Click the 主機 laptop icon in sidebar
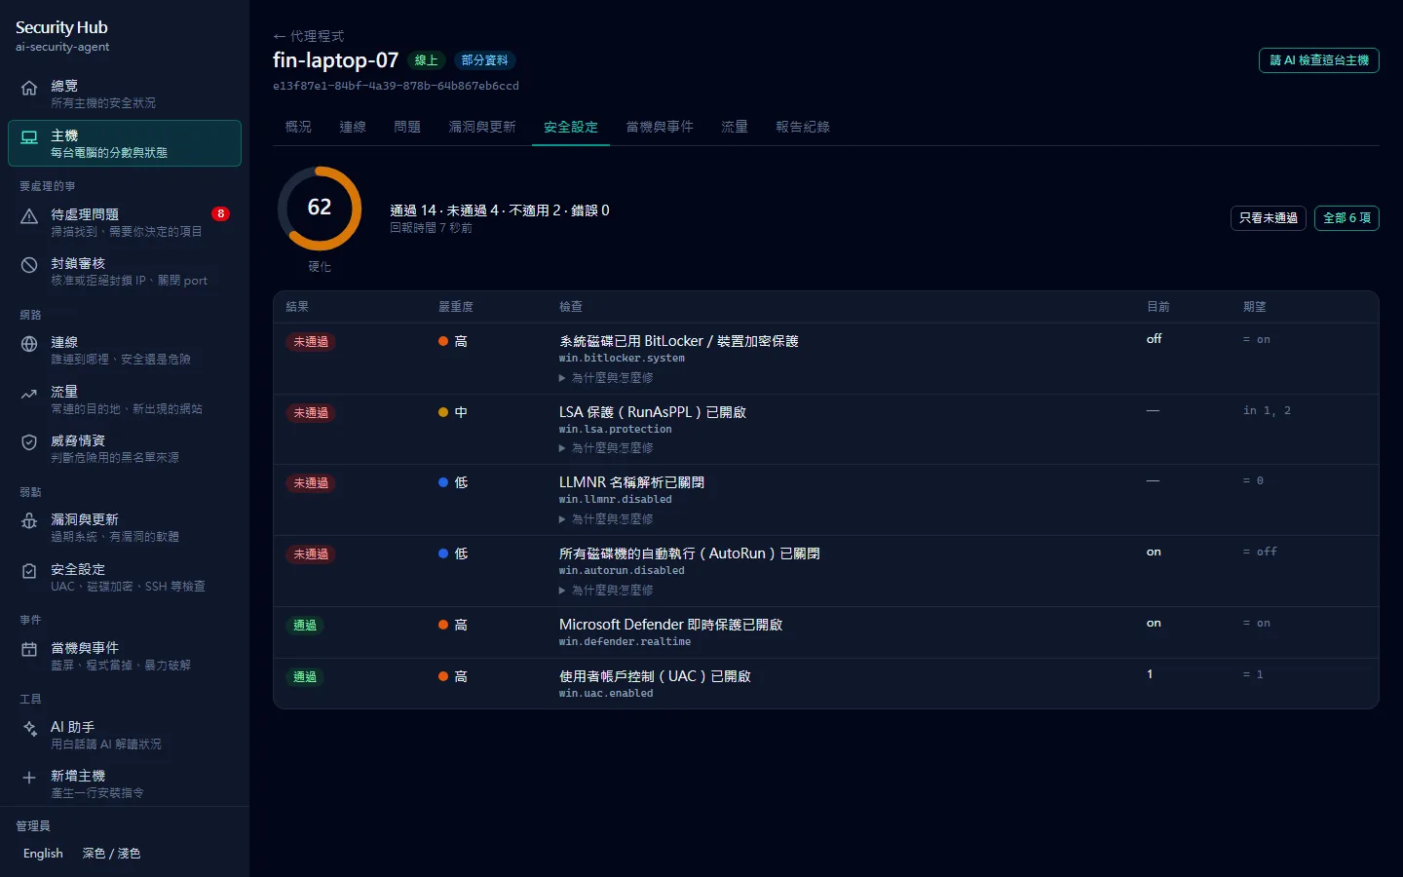1403x877 pixels. pyautogui.click(x=29, y=137)
